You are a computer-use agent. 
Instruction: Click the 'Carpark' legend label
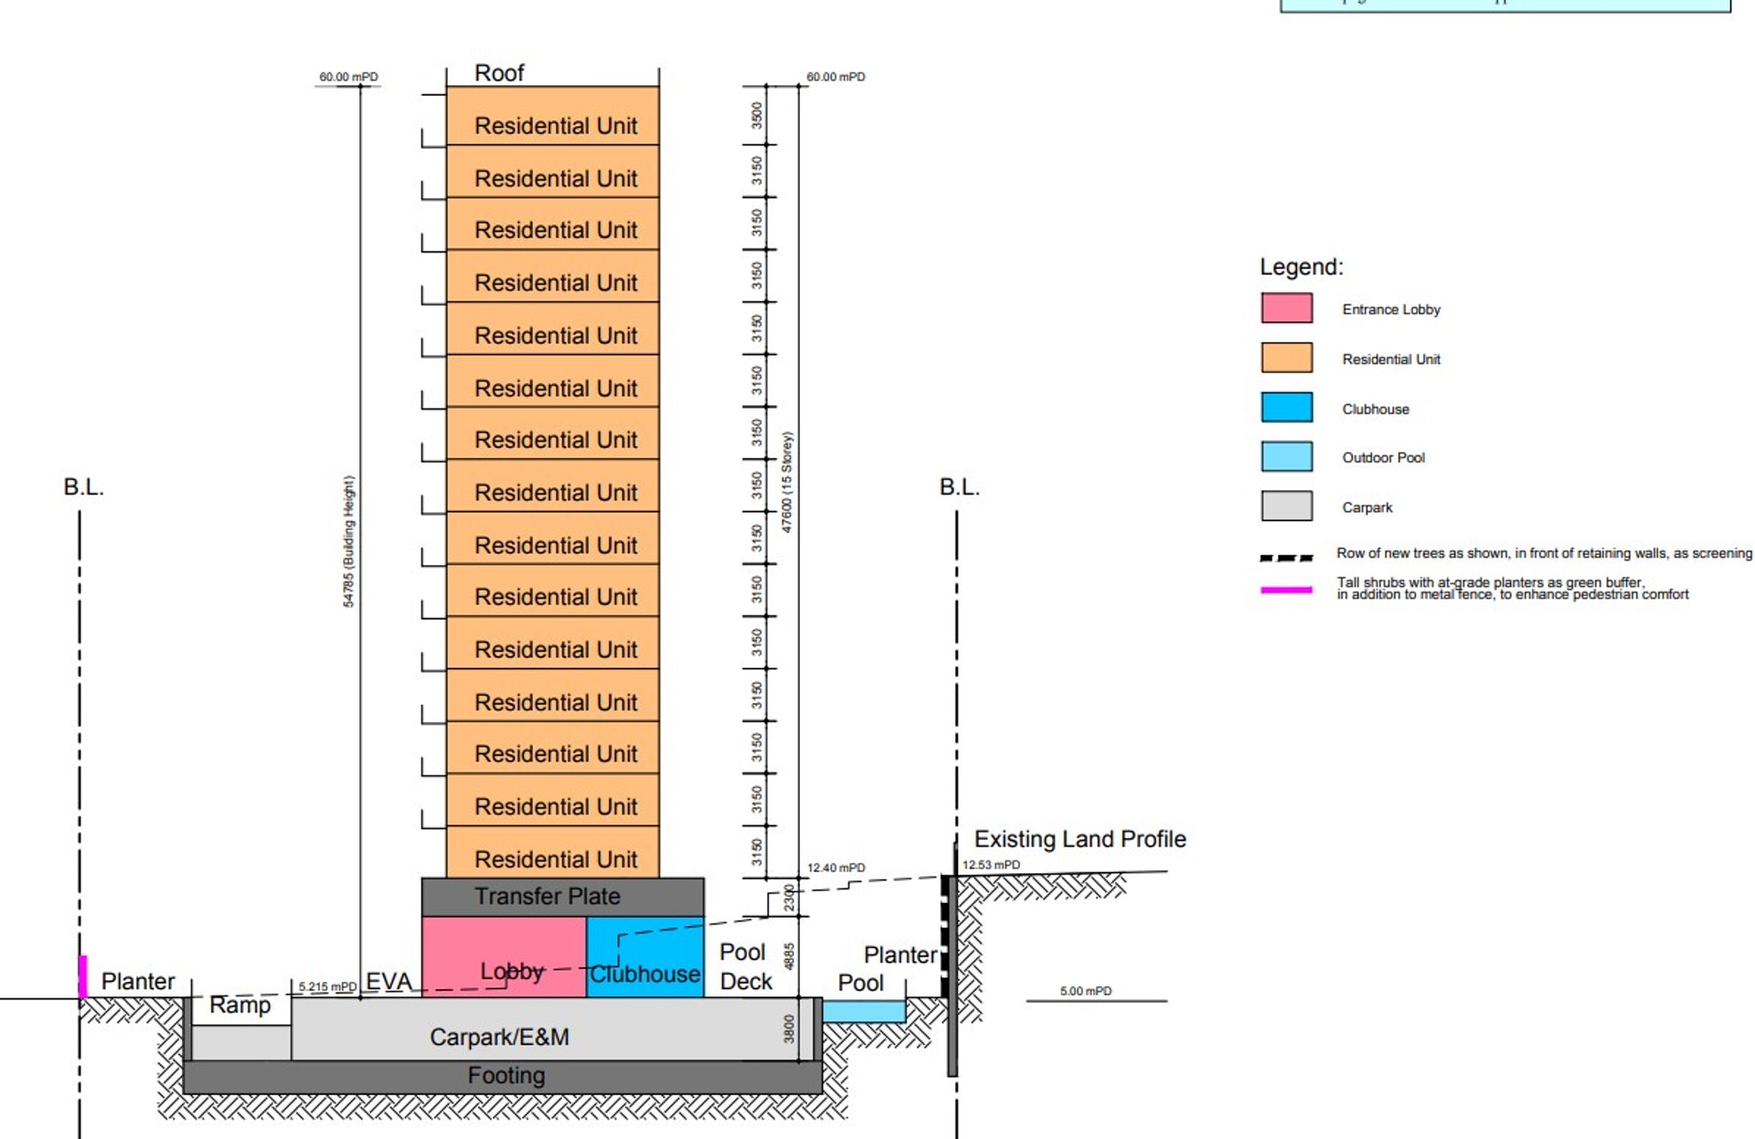click(1367, 507)
